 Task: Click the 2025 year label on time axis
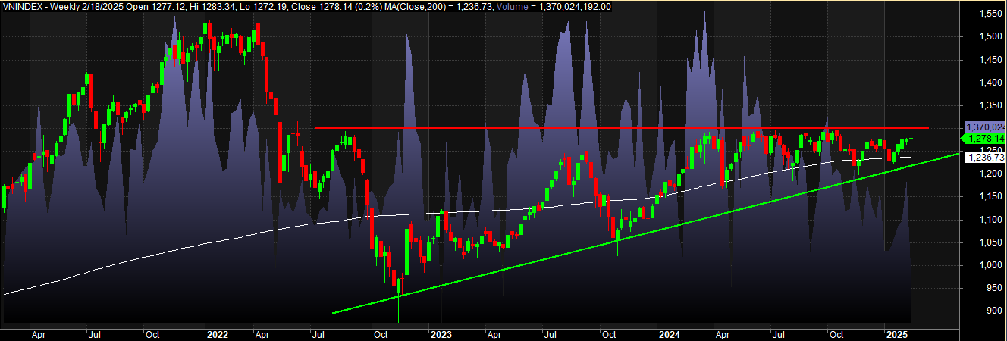[896, 333]
